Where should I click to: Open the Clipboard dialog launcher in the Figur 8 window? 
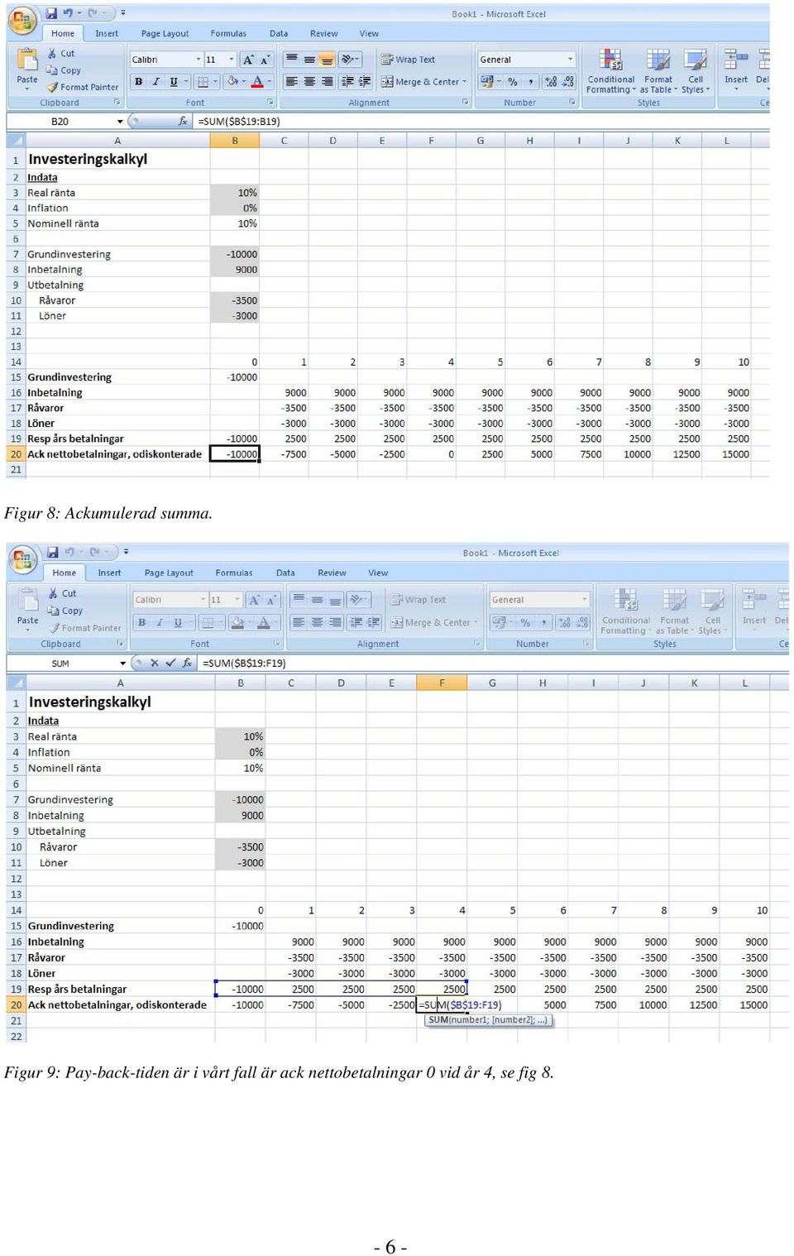click(117, 103)
